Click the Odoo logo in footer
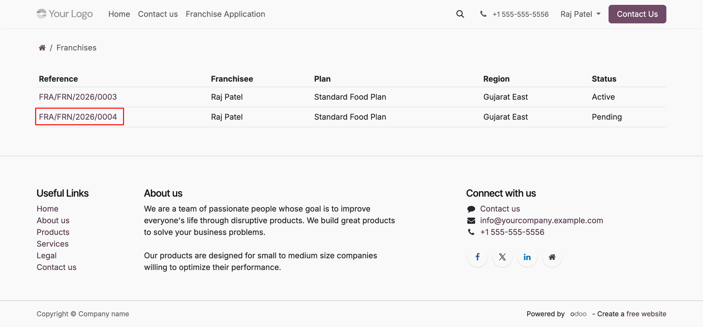Screen dimensions: 703x327 (579, 314)
